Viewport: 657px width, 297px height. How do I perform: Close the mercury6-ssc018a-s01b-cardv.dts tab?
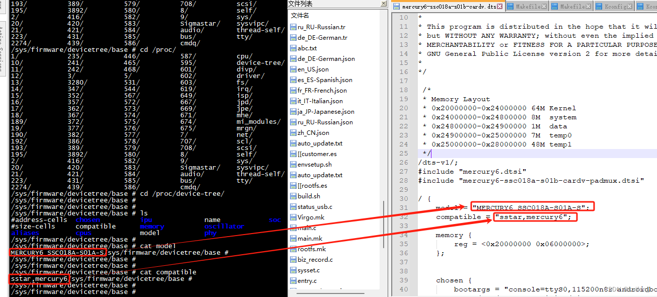500,7
